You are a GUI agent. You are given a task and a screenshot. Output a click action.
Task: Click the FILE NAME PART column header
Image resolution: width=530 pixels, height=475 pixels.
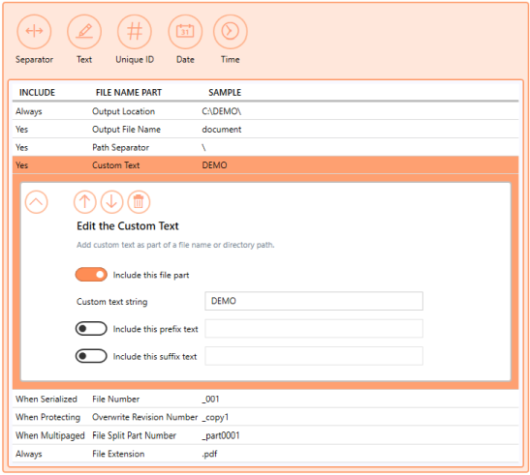coord(129,93)
